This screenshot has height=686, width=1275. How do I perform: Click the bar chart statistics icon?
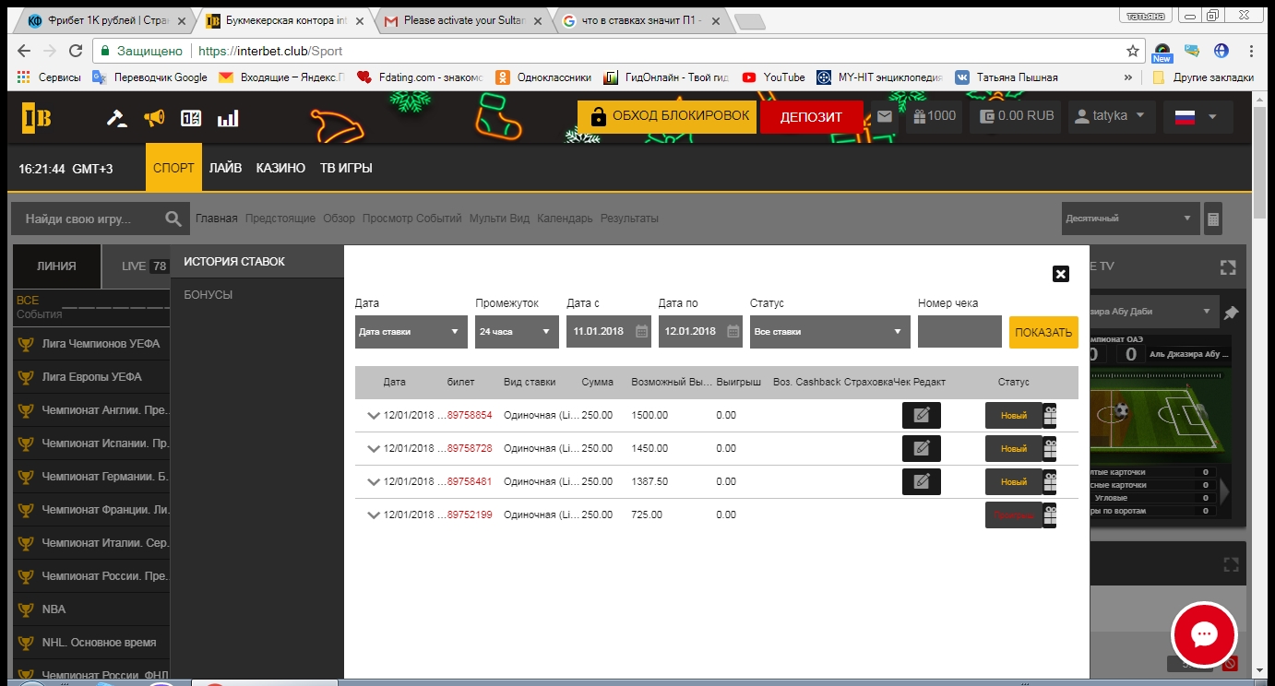pyautogui.click(x=227, y=118)
